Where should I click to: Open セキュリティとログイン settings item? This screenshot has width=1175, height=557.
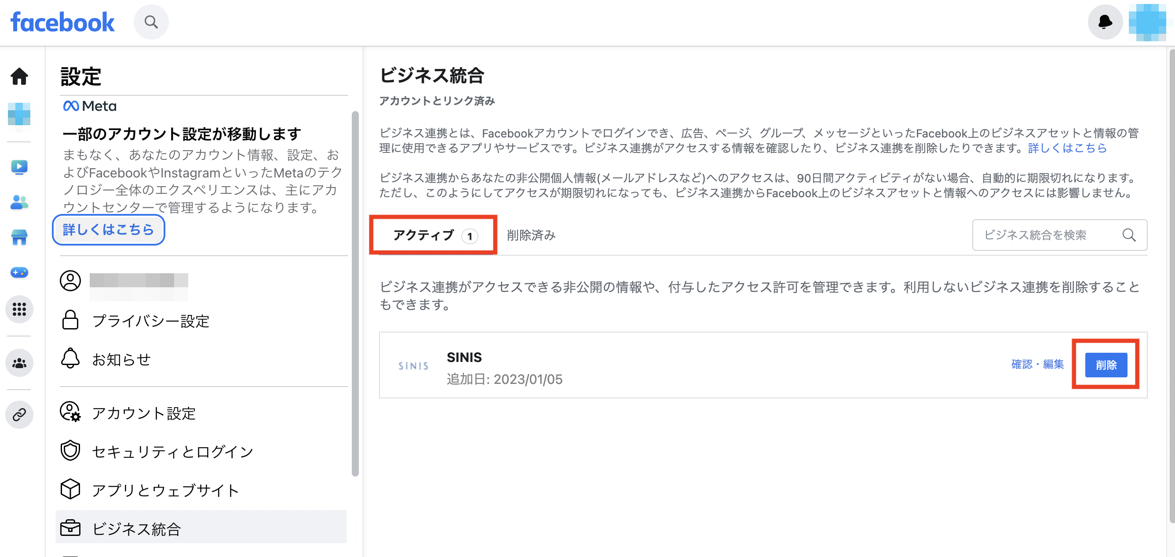(172, 452)
